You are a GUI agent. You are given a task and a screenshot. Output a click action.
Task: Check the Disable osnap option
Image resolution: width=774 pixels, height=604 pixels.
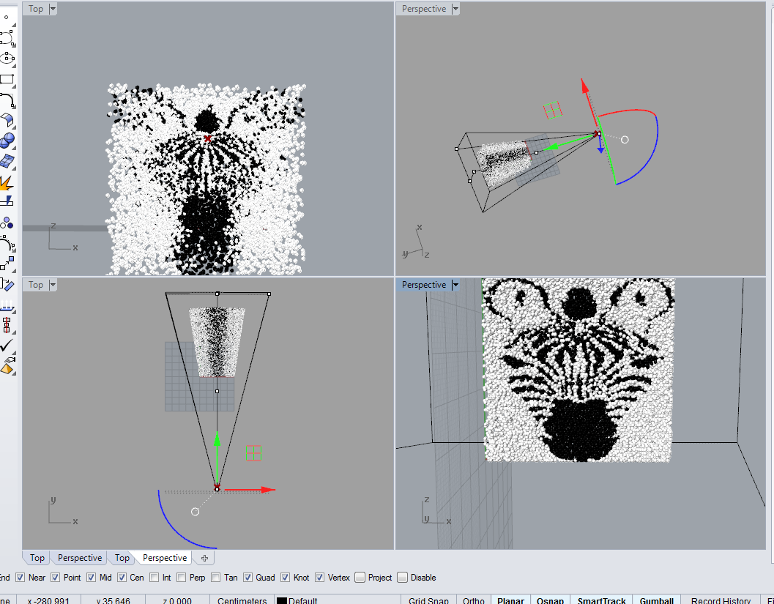[402, 578]
